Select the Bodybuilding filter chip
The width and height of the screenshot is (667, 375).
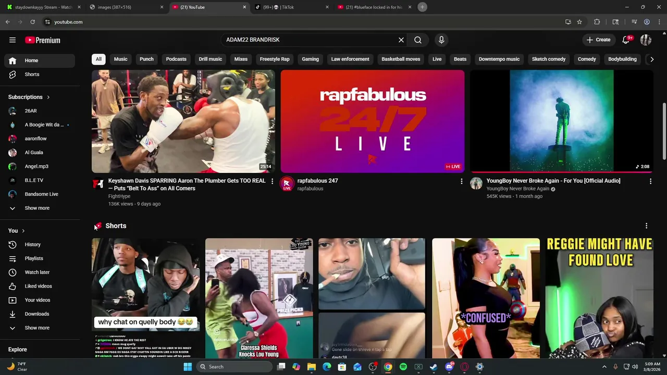click(622, 59)
